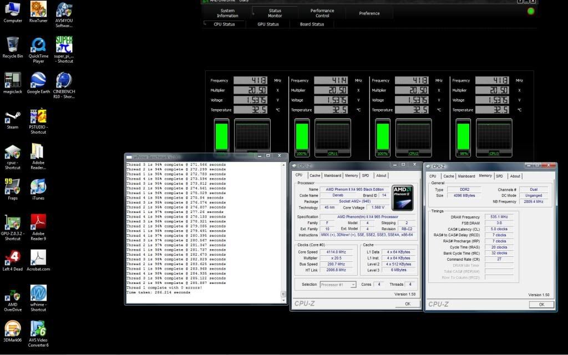Image resolution: width=568 pixels, height=355 pixels.
Task: Switch to CPU tab in CPU-Z memory window
Action: pos(433,176)
